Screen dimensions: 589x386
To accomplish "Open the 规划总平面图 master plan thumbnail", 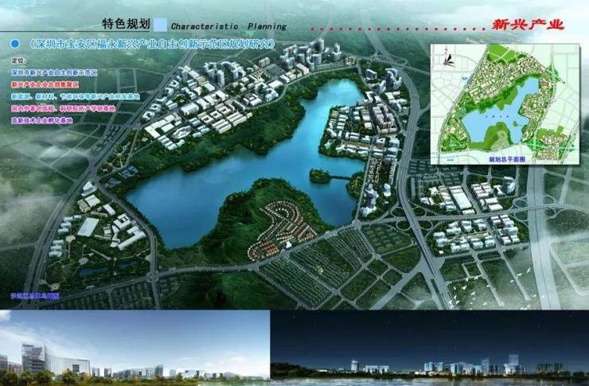I will [505, 104].
